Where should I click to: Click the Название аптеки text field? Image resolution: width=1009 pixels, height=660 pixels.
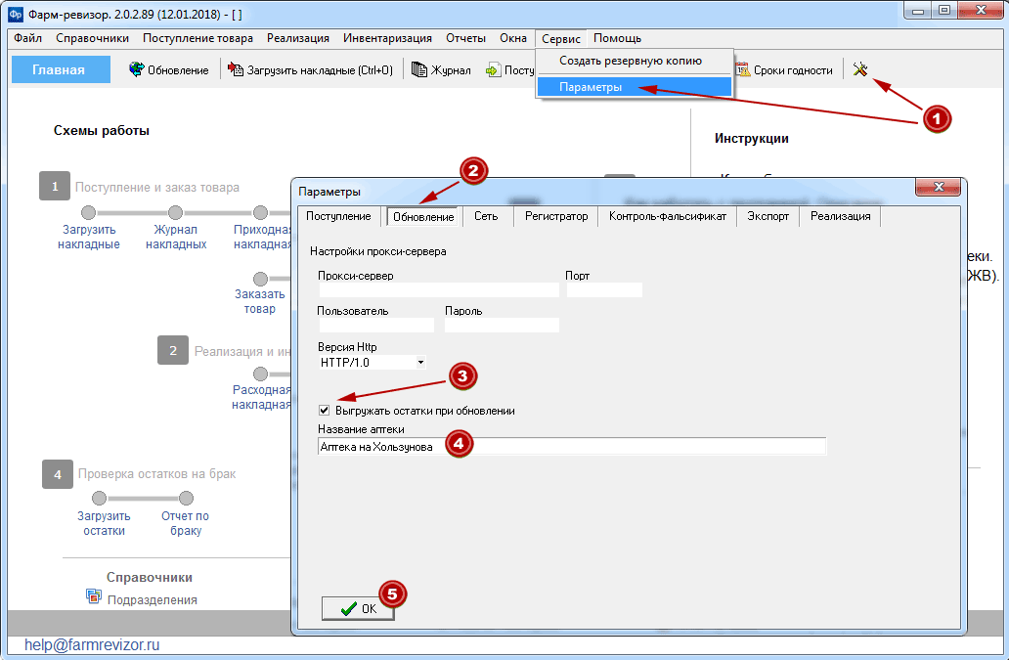click(x=572, y=447)
